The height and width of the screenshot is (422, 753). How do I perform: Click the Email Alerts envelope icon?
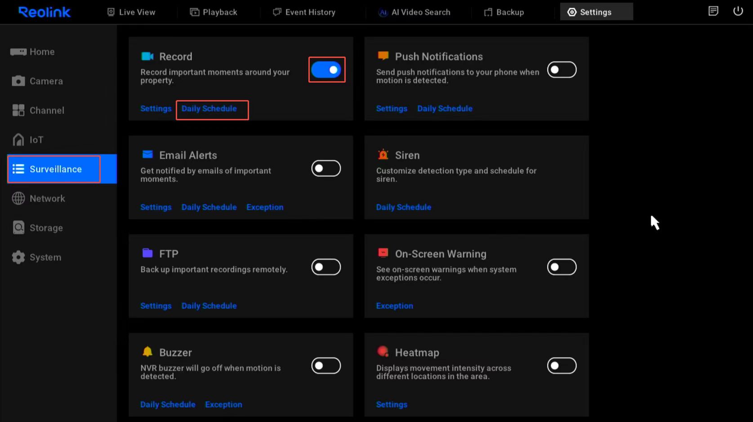pos(147,154)
